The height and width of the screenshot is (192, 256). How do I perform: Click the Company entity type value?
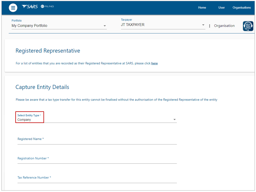pyautogui.click(x=24, y=120)
